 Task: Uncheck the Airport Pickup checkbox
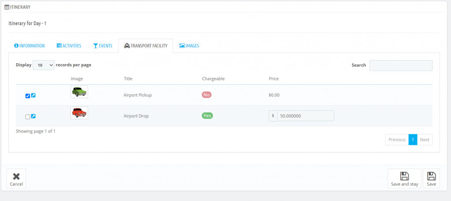28,96
